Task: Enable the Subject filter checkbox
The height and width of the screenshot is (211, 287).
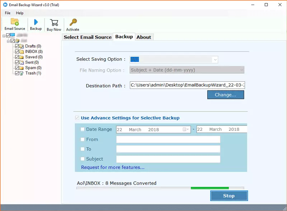Action: click(x=83, y=159)
